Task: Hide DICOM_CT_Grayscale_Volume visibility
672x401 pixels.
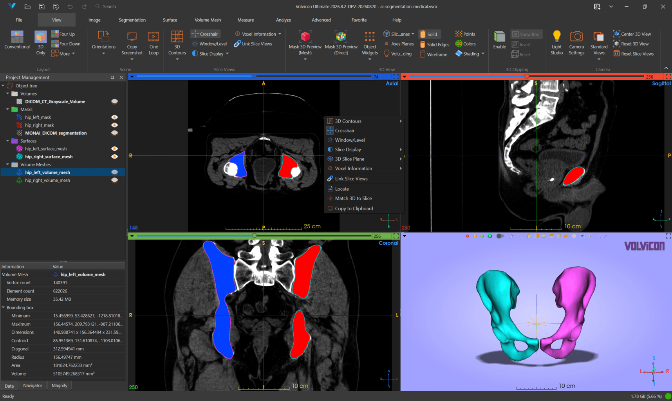Action: tap(114, 101)
